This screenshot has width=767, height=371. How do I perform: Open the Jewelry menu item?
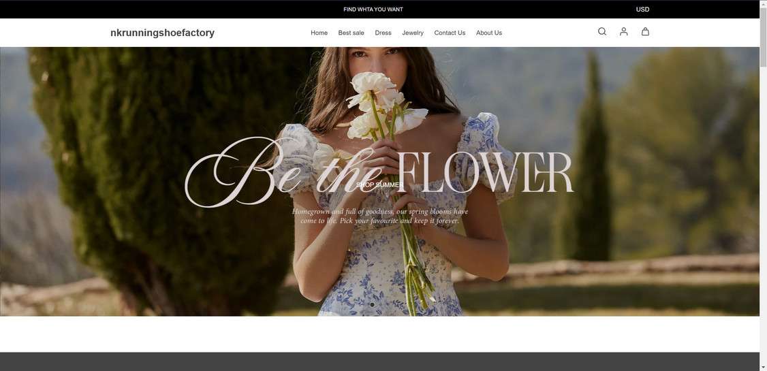(x=413, y=33)
